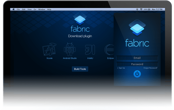Check the Wi-Fi status icon
This screenshot has height=110, width=174.
[141, 9]
